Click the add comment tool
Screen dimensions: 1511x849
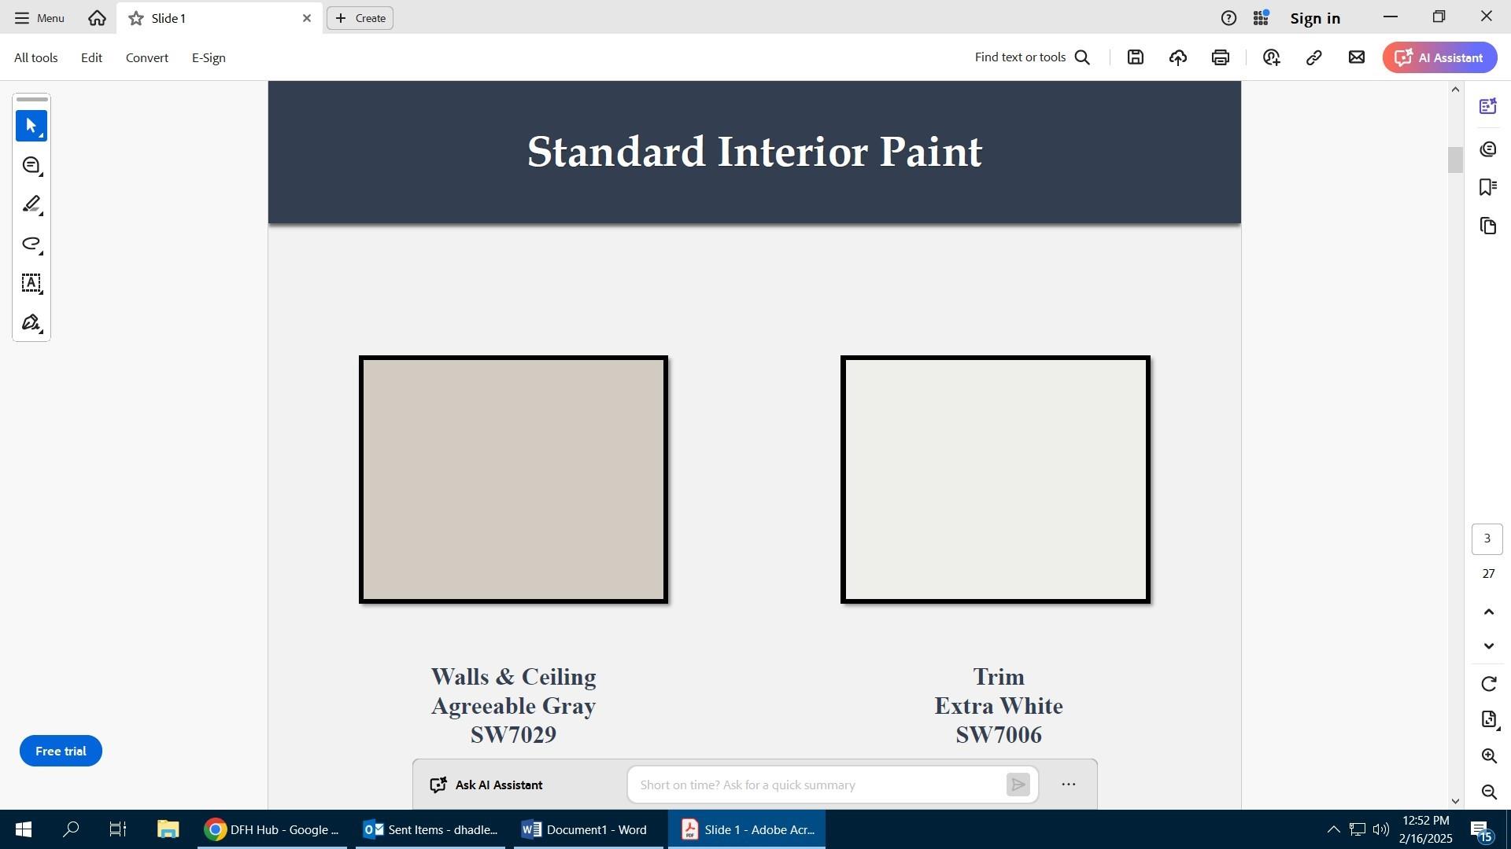point(31,166)
